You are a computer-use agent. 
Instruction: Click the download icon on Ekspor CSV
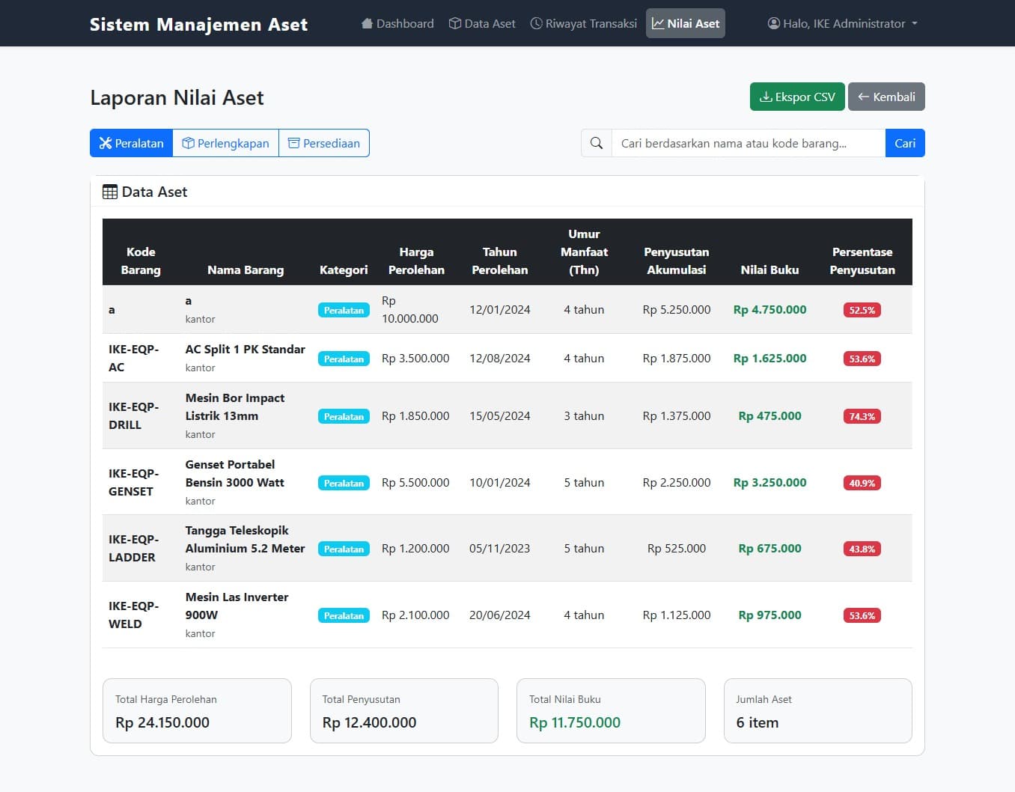[766, 97]
